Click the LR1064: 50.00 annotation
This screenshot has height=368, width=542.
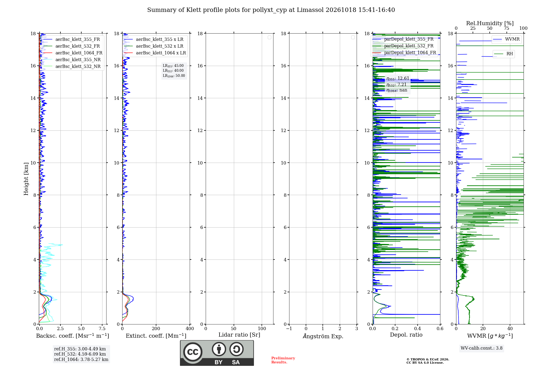[x=174, y=76]
